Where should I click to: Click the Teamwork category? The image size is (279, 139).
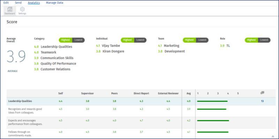(x=48, y=52)
